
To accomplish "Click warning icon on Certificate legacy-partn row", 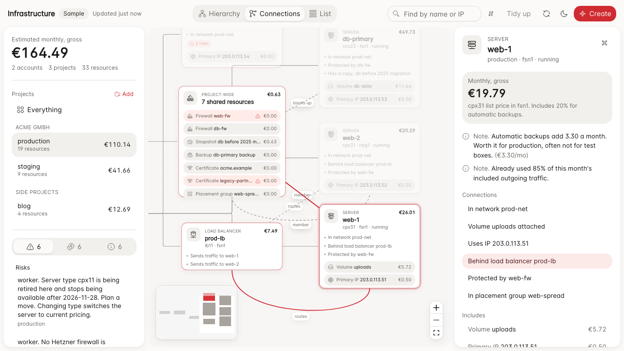I will (258, 181).
